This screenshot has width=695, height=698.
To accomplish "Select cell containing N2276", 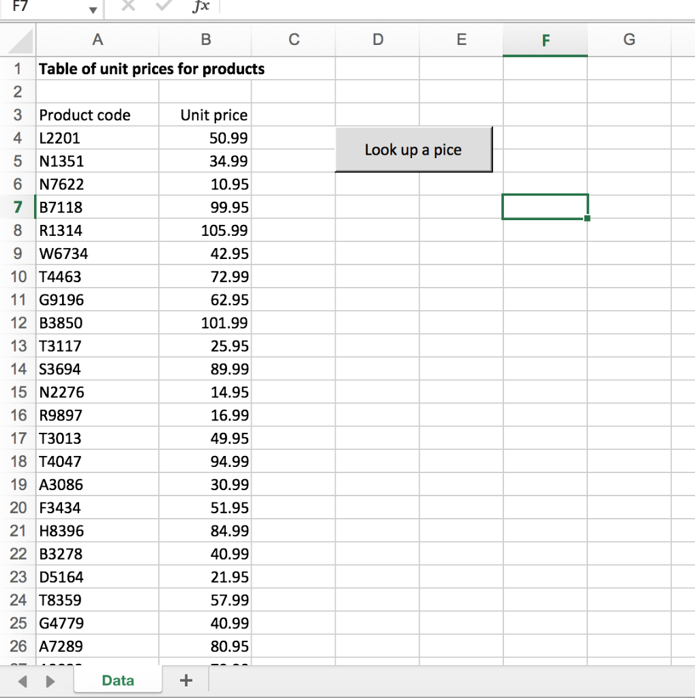I will coord(98,392).
